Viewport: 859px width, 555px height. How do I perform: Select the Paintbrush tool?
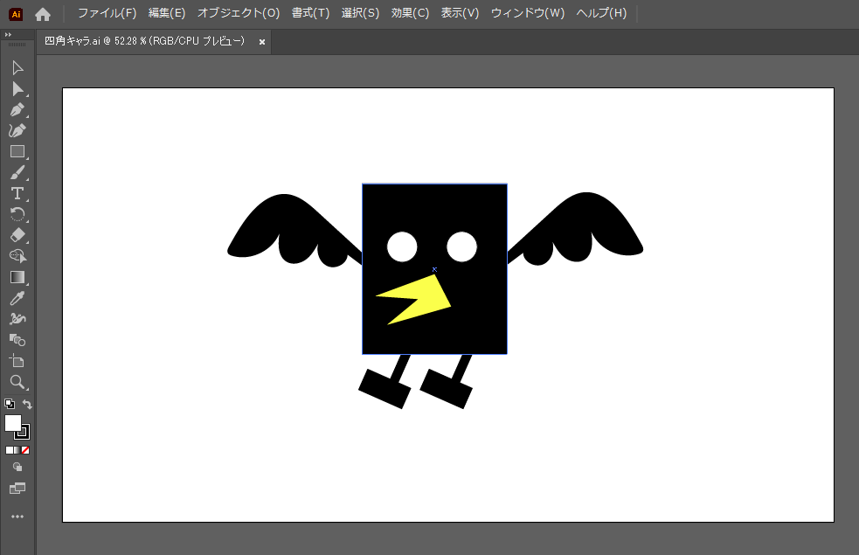pyautogui.click(x=17, y=172)
